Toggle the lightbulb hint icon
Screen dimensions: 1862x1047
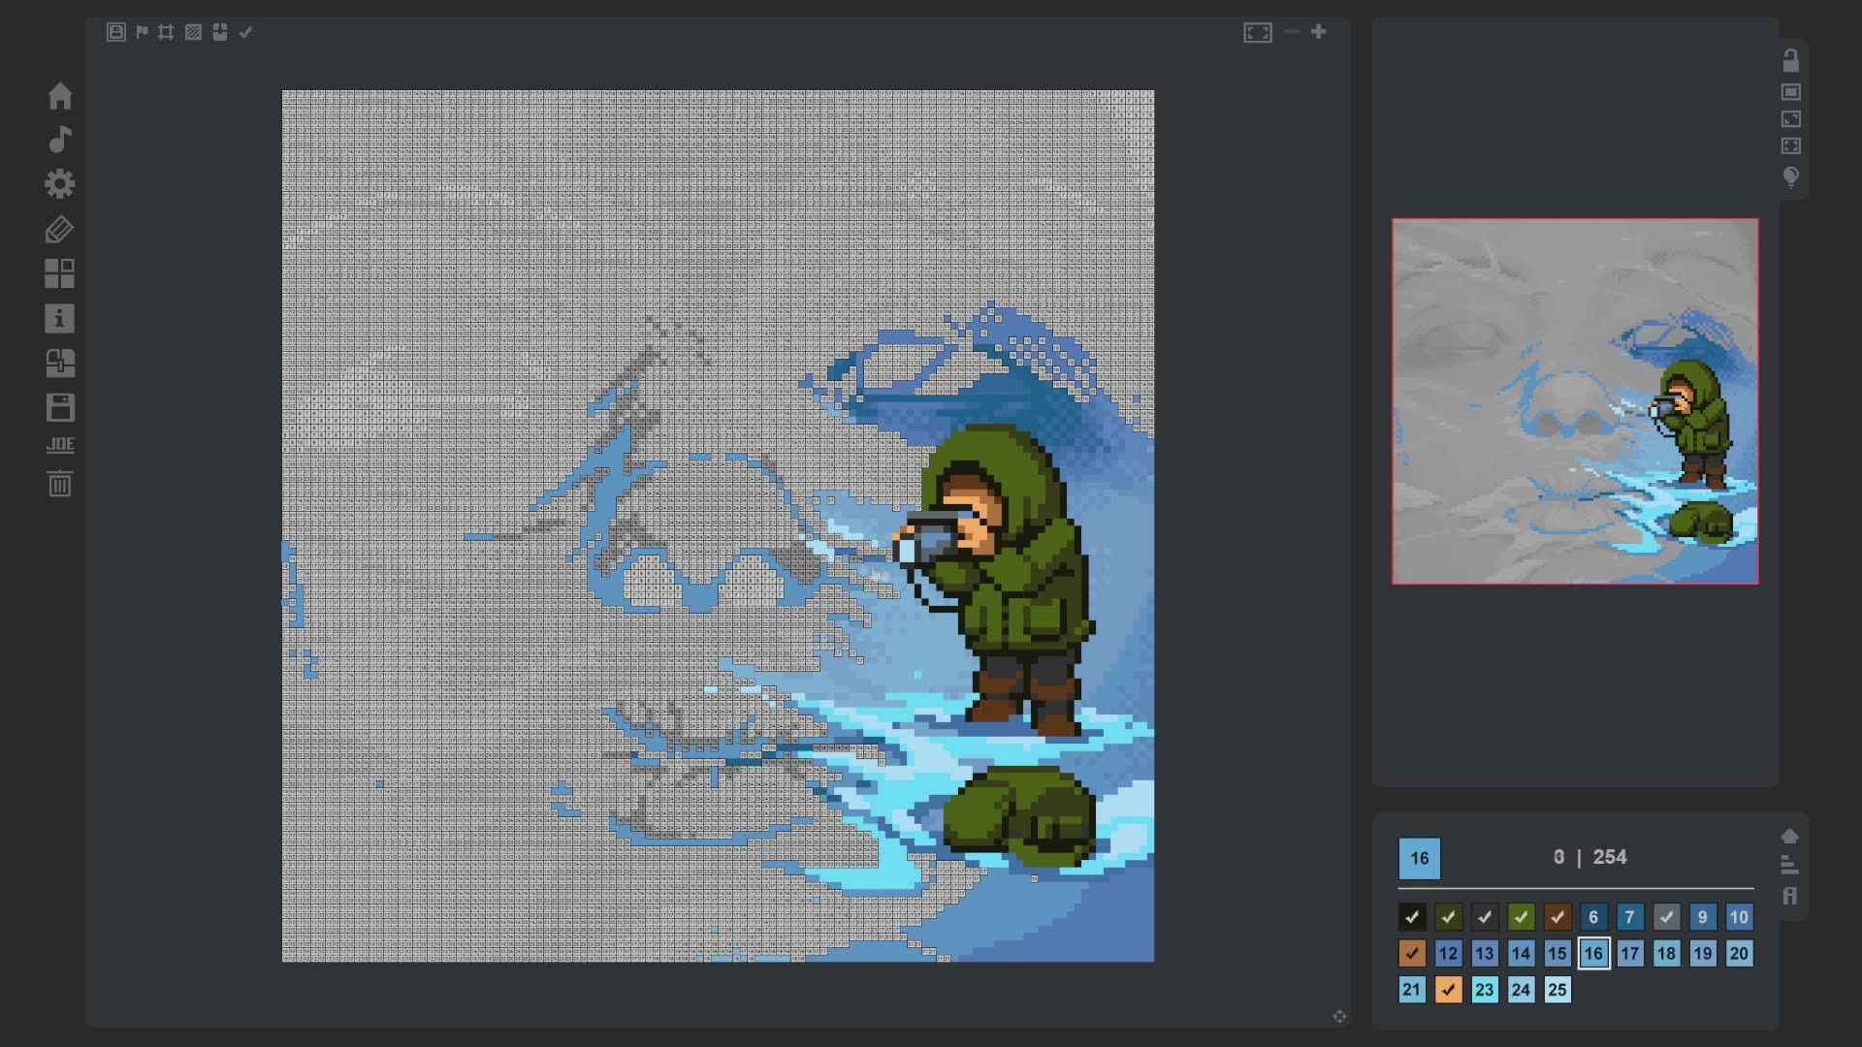click(1790, 176)
